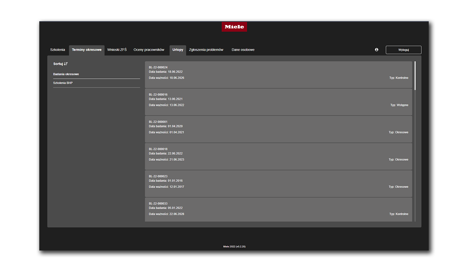Switch to the Dane osobowe tab

[x=243, y=50]
